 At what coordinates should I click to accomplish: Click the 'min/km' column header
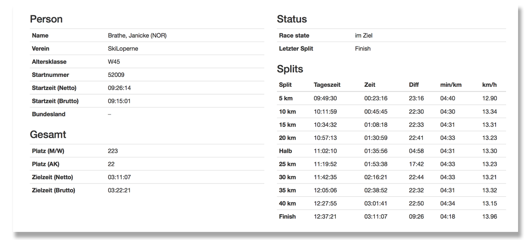[x=451, y=85]
